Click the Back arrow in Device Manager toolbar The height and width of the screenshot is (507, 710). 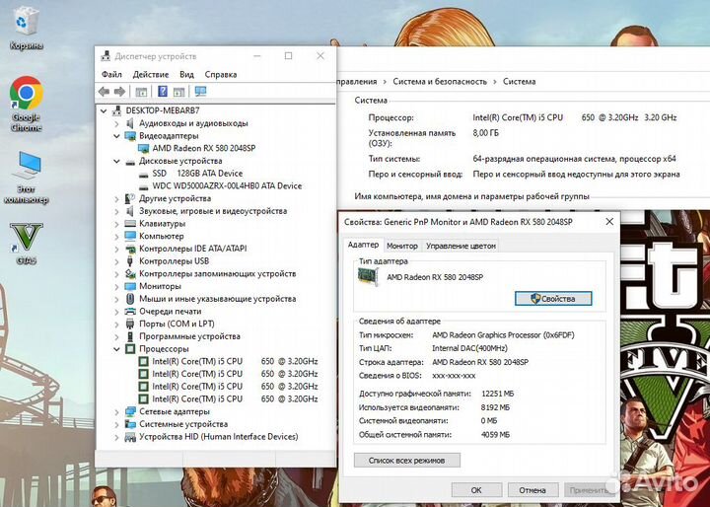coord(105,92)
